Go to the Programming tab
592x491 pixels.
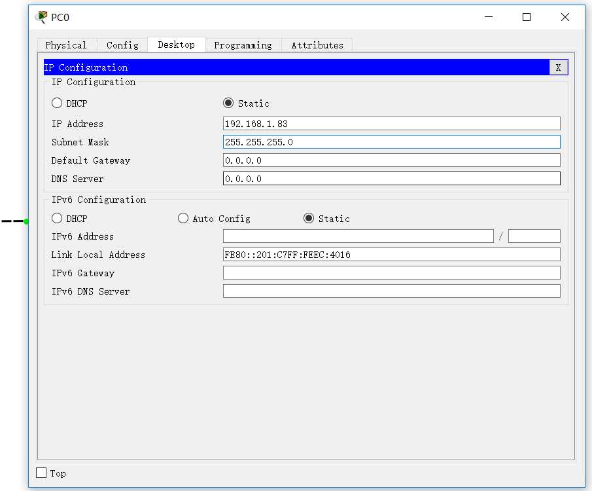243,45
